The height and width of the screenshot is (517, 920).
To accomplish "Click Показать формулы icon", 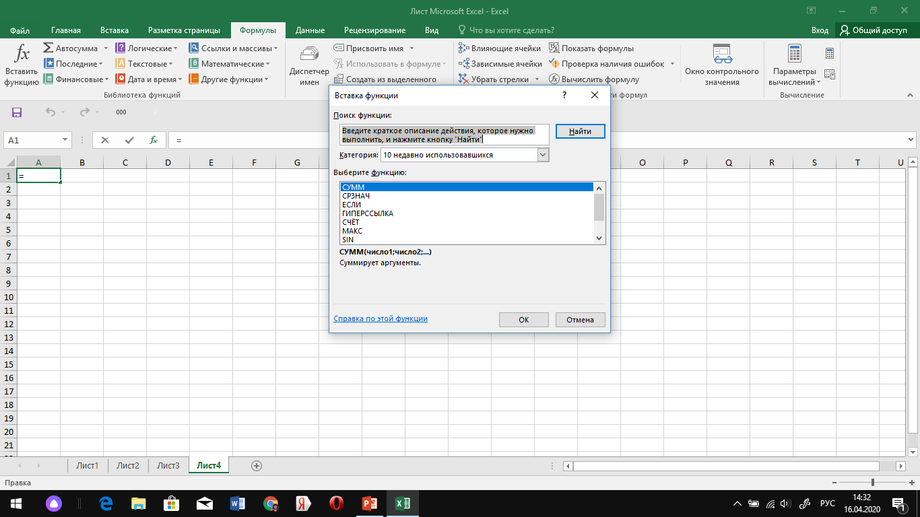I will tap(554, 48).
